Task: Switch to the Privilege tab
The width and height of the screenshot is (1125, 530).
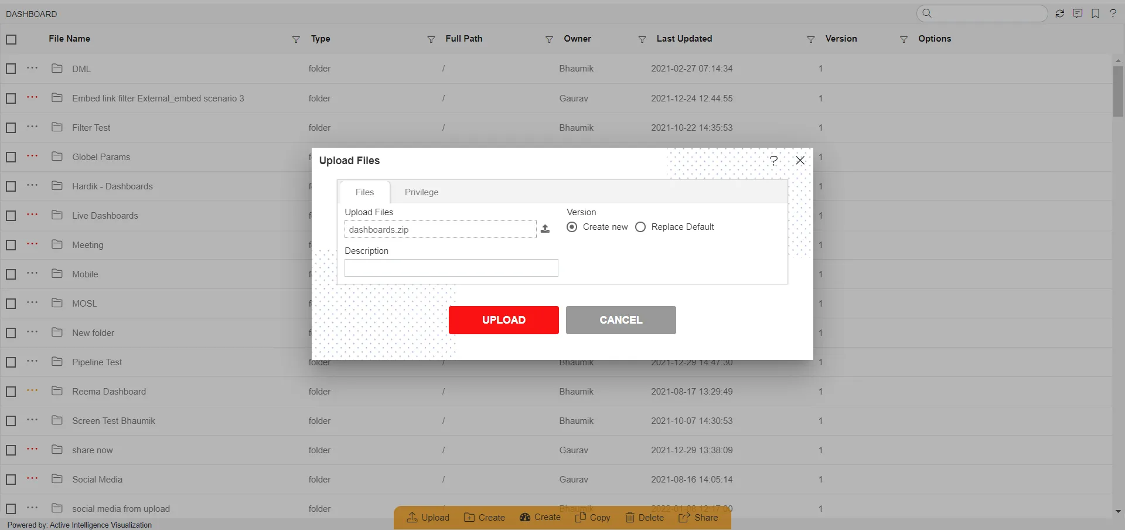Action: (x=421, y=192)
